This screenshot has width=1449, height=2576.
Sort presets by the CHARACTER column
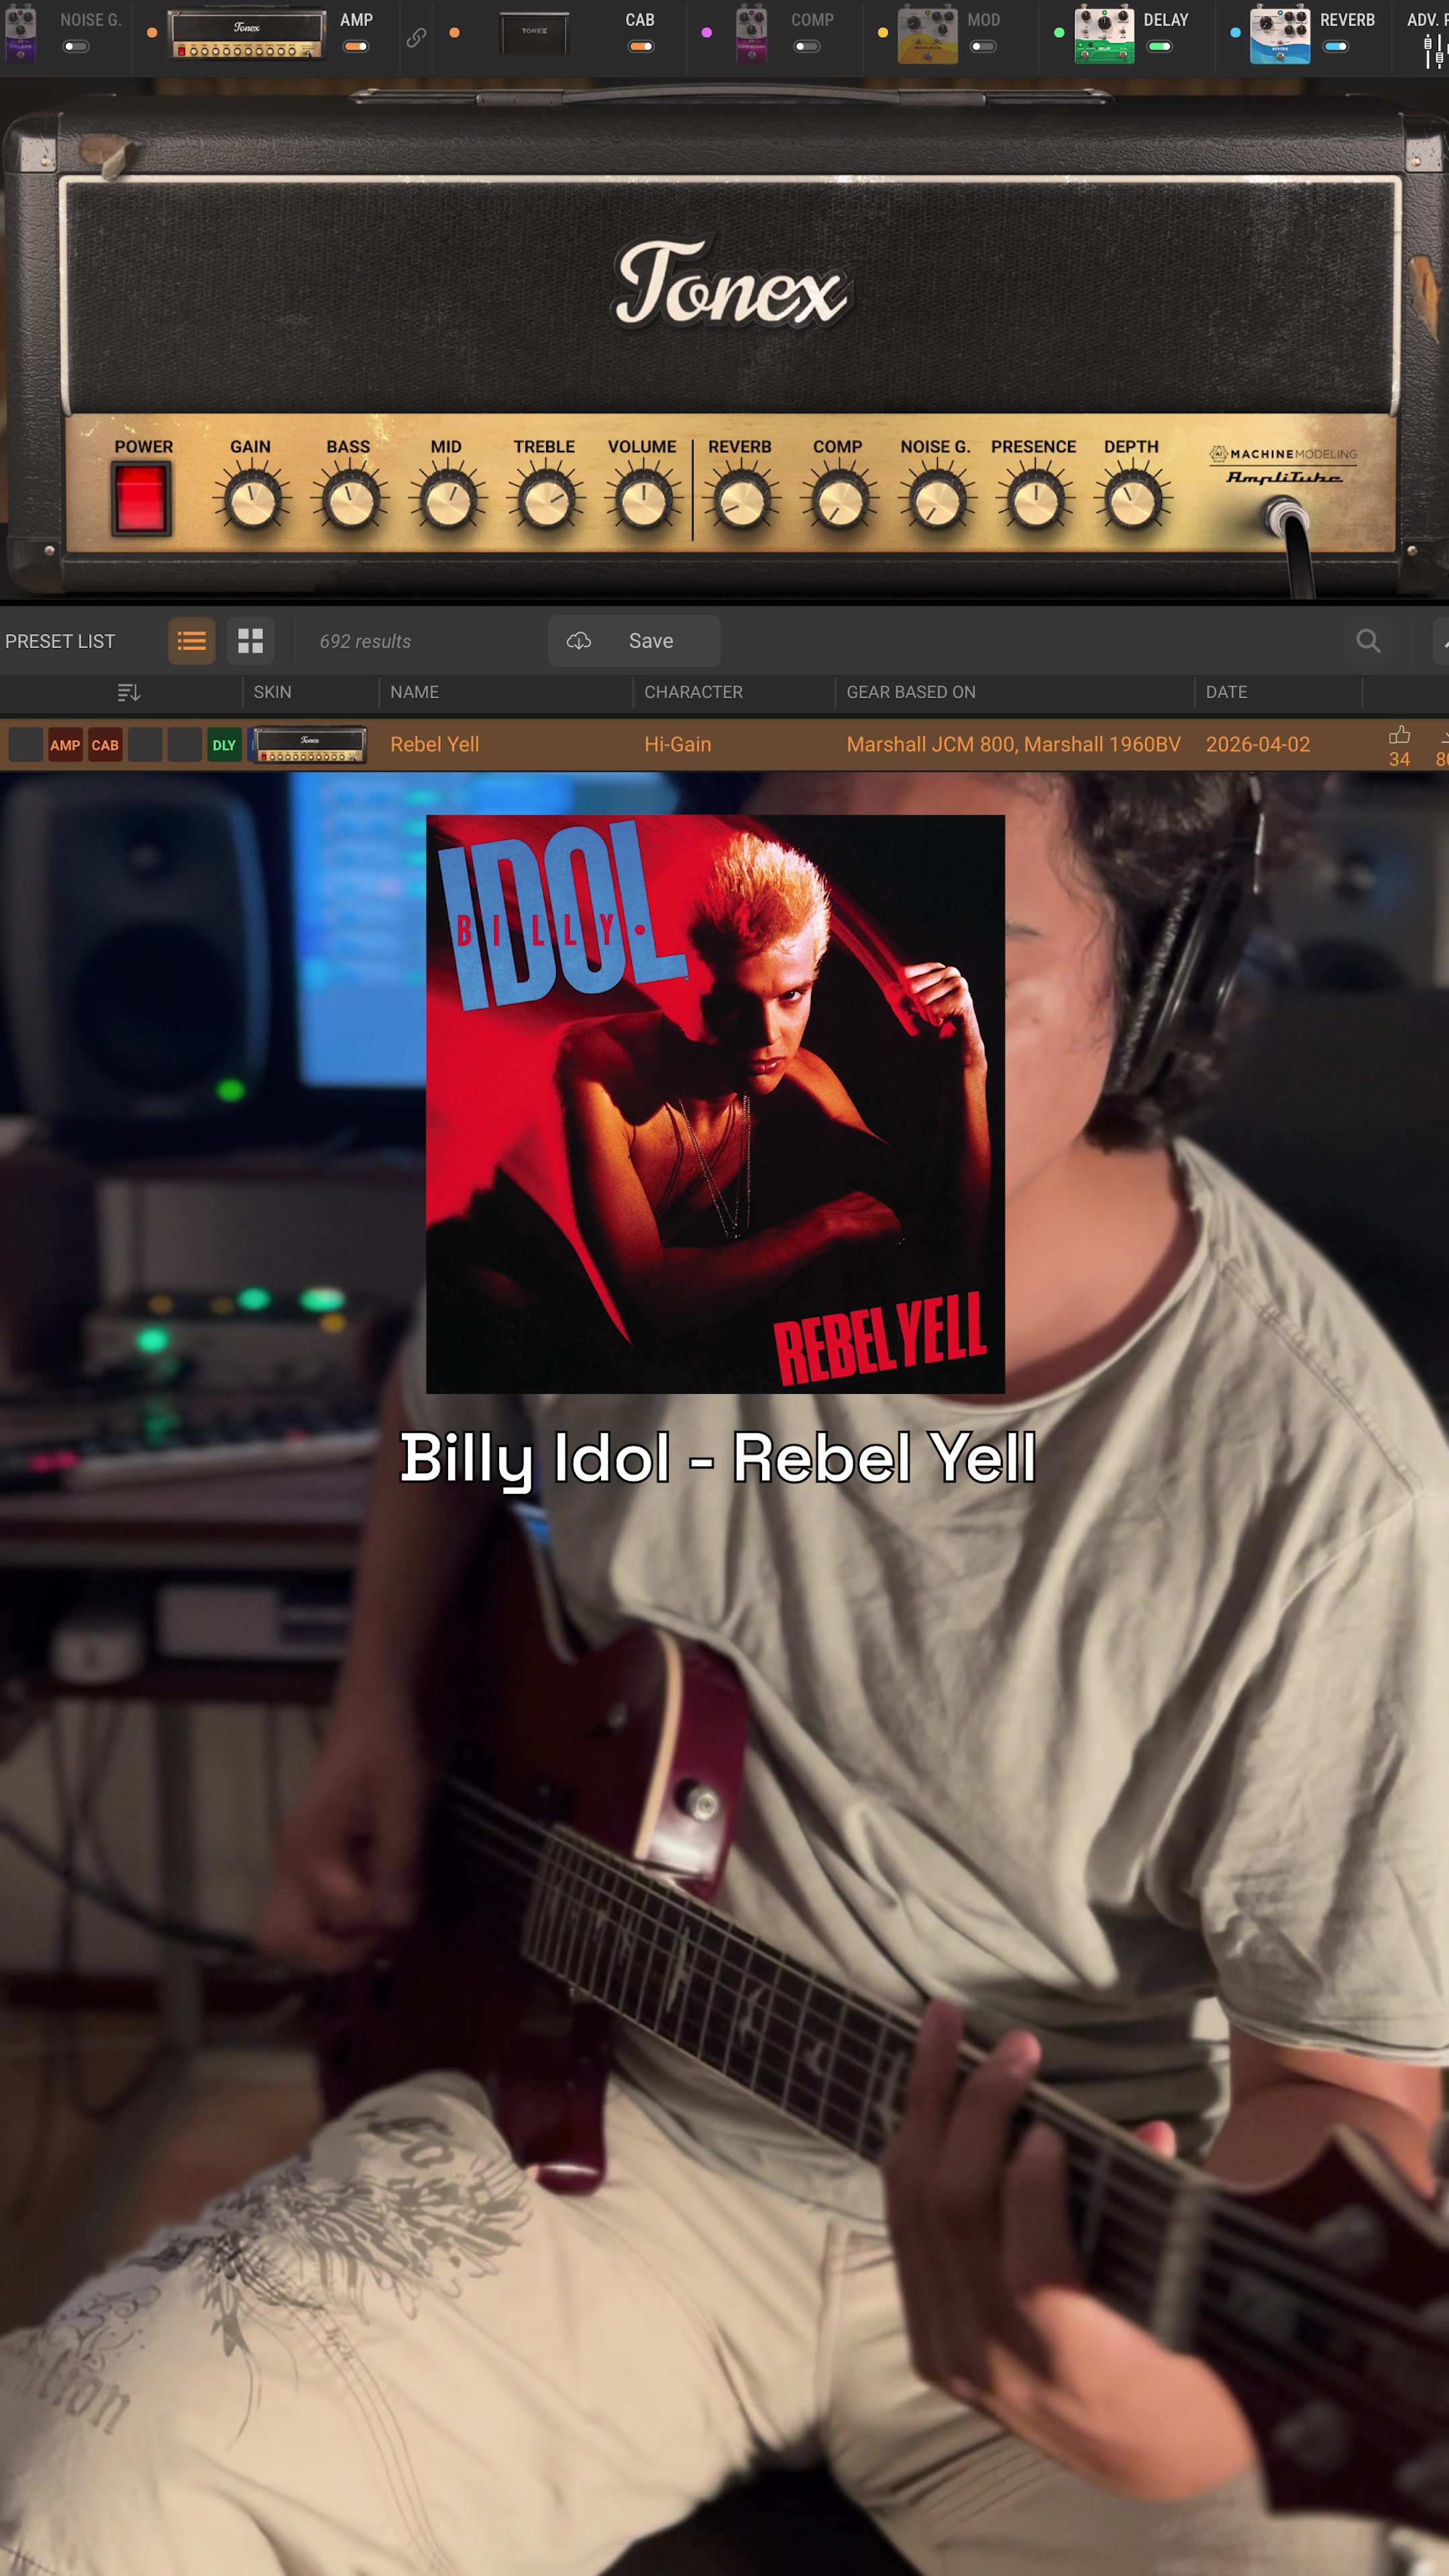(x=693, y=692)
